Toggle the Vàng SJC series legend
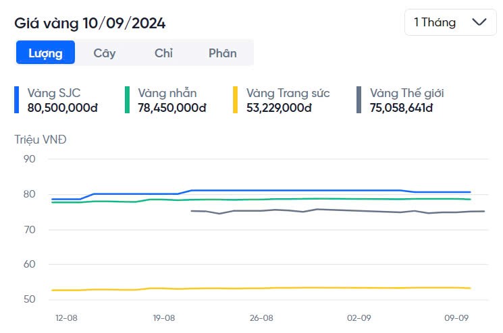503x333 pixels. 54,93
